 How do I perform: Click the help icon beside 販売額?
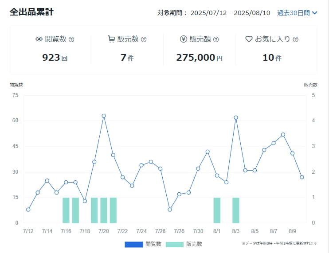216,39
